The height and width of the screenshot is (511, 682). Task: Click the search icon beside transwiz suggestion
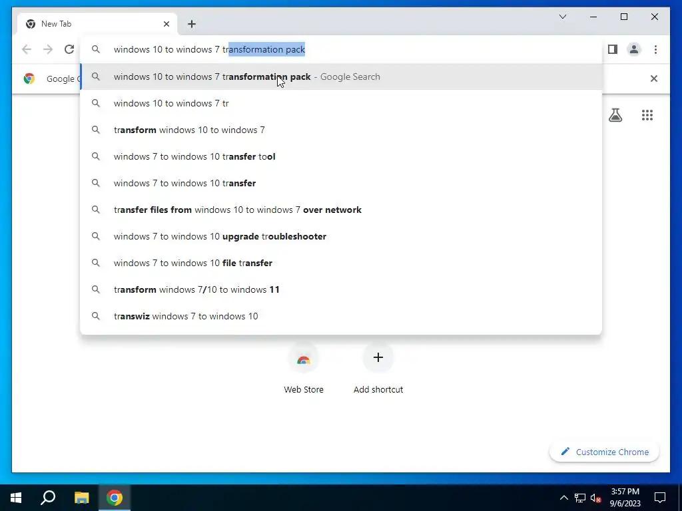pyautogui.click(x=96, y=316)
